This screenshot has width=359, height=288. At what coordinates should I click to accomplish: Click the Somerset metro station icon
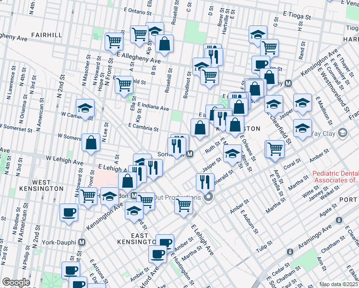point(190,154)
